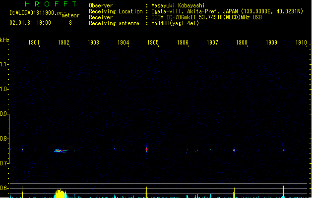The image size is (312, 198).
Task: Click the yellow intensity spike before 1908
Action: (x=234, y=193)
